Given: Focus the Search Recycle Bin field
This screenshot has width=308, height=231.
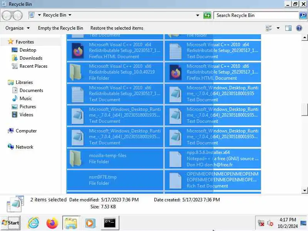Looking at the screenshot, I should coord(256,15).
